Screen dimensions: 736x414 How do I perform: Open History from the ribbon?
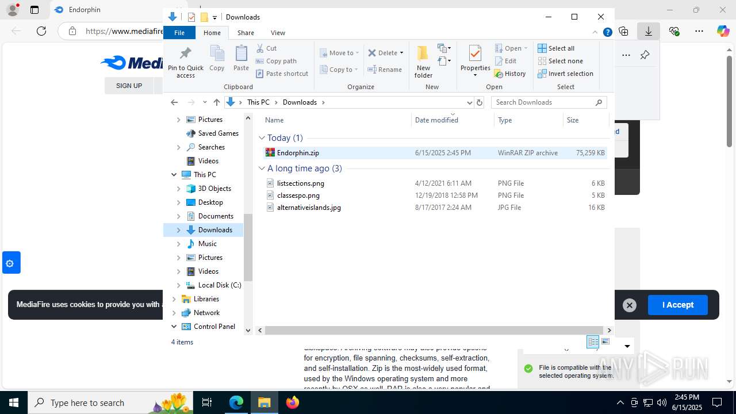(510, 74)
